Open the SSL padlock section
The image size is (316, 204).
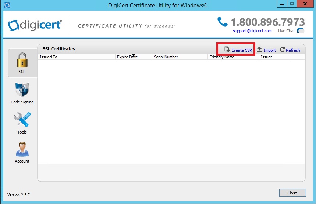coord(22,62)
